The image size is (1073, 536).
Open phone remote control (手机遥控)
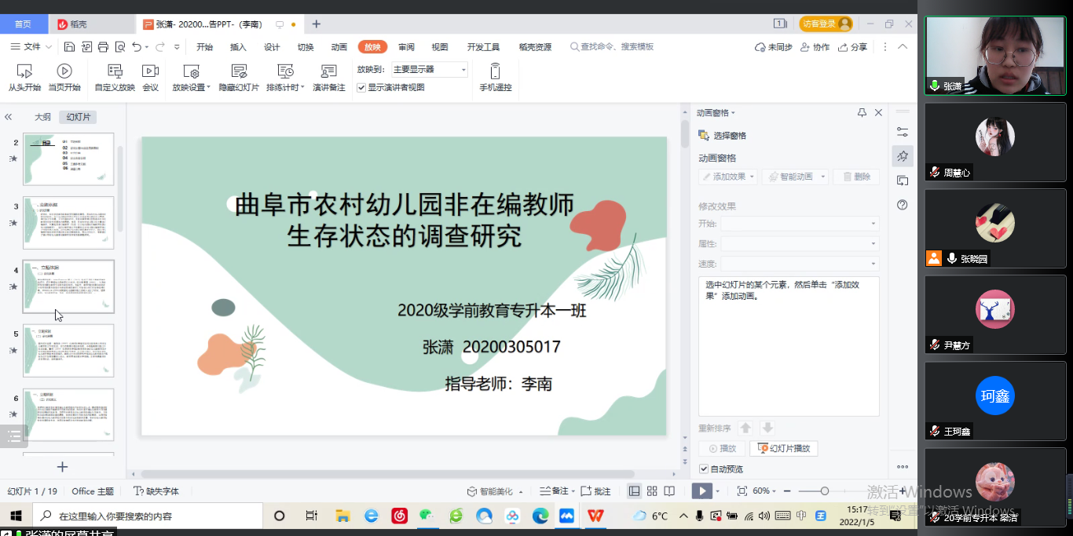point(495,78)
